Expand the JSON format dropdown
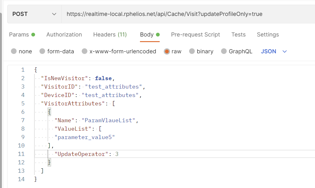This screenshot has height=188, width=315. [268, 51]
